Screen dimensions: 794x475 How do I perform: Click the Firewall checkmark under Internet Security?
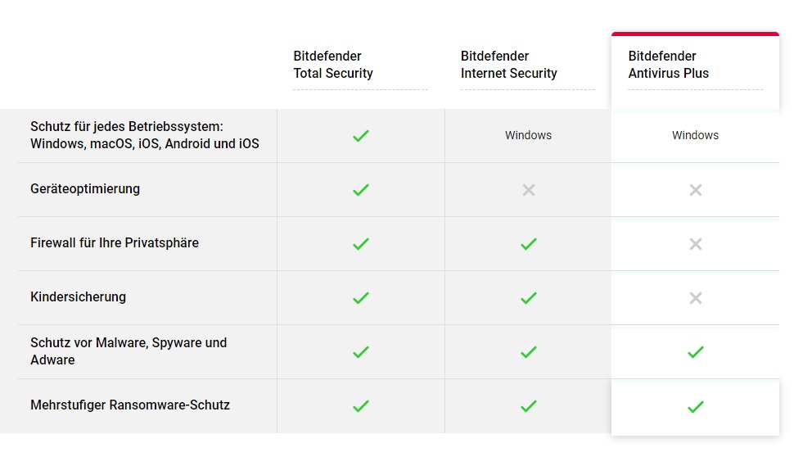pos(528,244)
